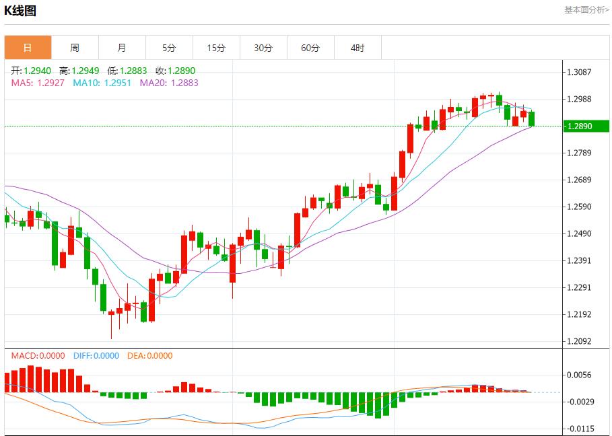Select the 15分 interval tab
612x436 pixels.
pos(216,48)
